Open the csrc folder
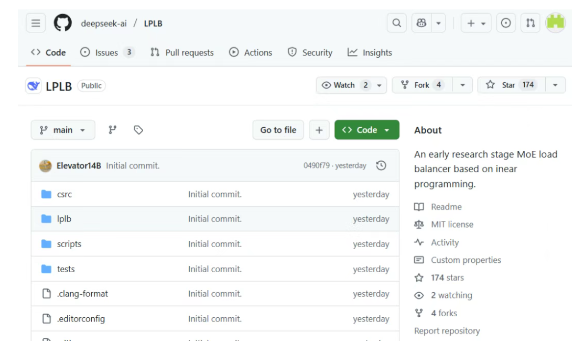 click(64, 194)
